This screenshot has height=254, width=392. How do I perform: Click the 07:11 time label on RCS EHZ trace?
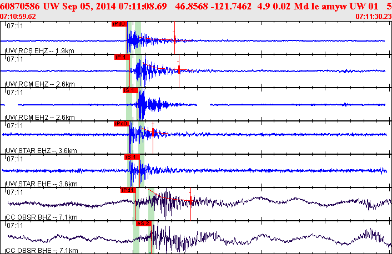[x=15, y=26]
